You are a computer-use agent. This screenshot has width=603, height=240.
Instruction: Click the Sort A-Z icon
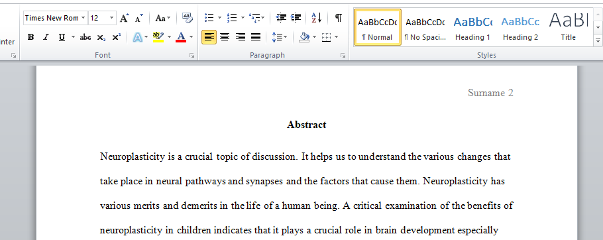(317, 18)
